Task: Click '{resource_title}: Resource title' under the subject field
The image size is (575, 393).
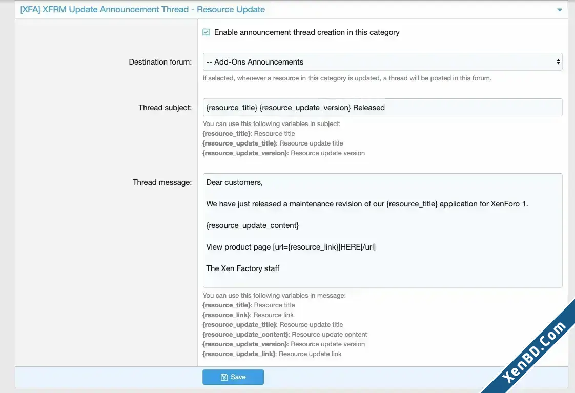Action: click(x=249, y=133)
